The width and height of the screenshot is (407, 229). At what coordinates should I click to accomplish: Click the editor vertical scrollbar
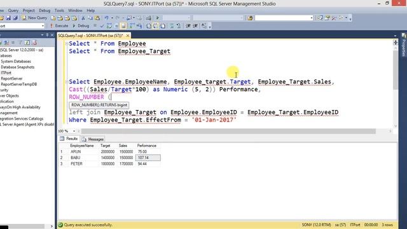tap(396, 70)
